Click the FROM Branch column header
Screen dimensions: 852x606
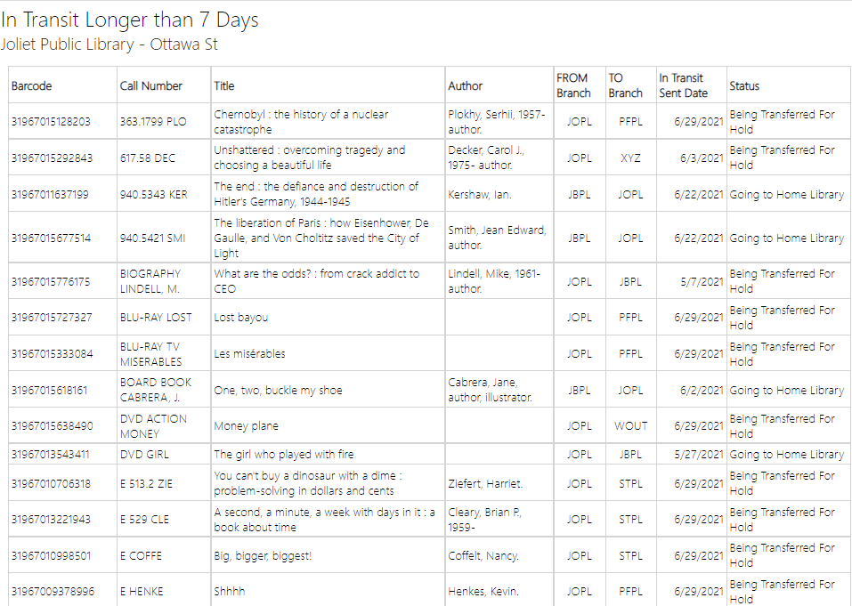click(573, 85)
